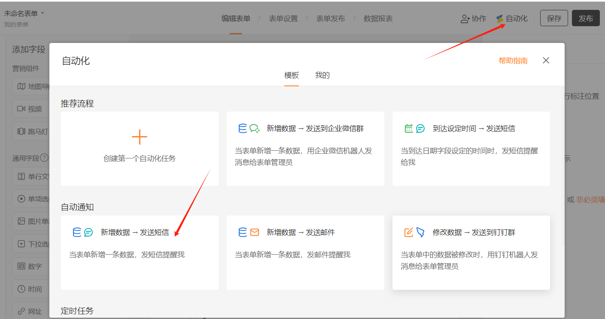
Task: Switch to the 我的 tab
Action: pos(322,75)
